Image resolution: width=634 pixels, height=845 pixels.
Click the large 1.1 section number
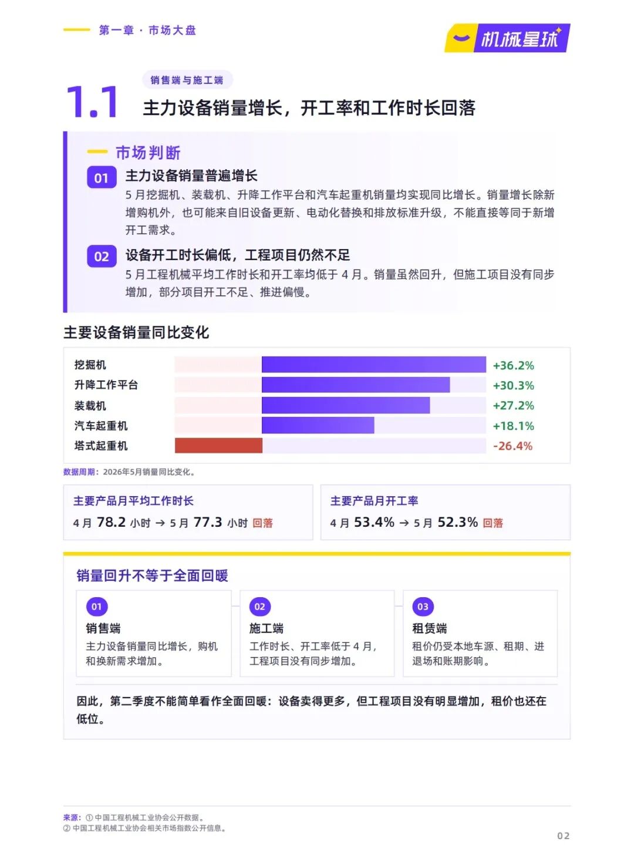(93, 102)
